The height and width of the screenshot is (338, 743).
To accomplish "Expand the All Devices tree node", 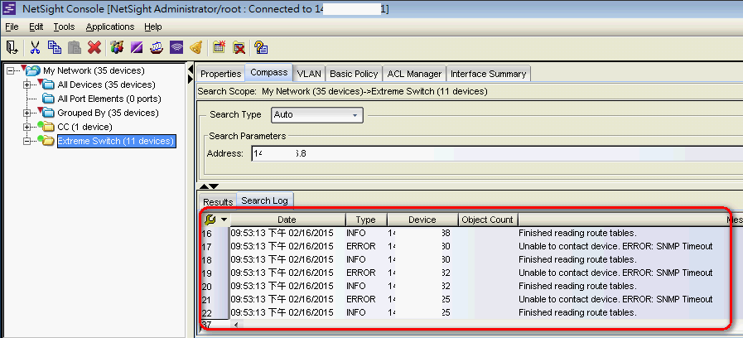I will click(27, 84).
